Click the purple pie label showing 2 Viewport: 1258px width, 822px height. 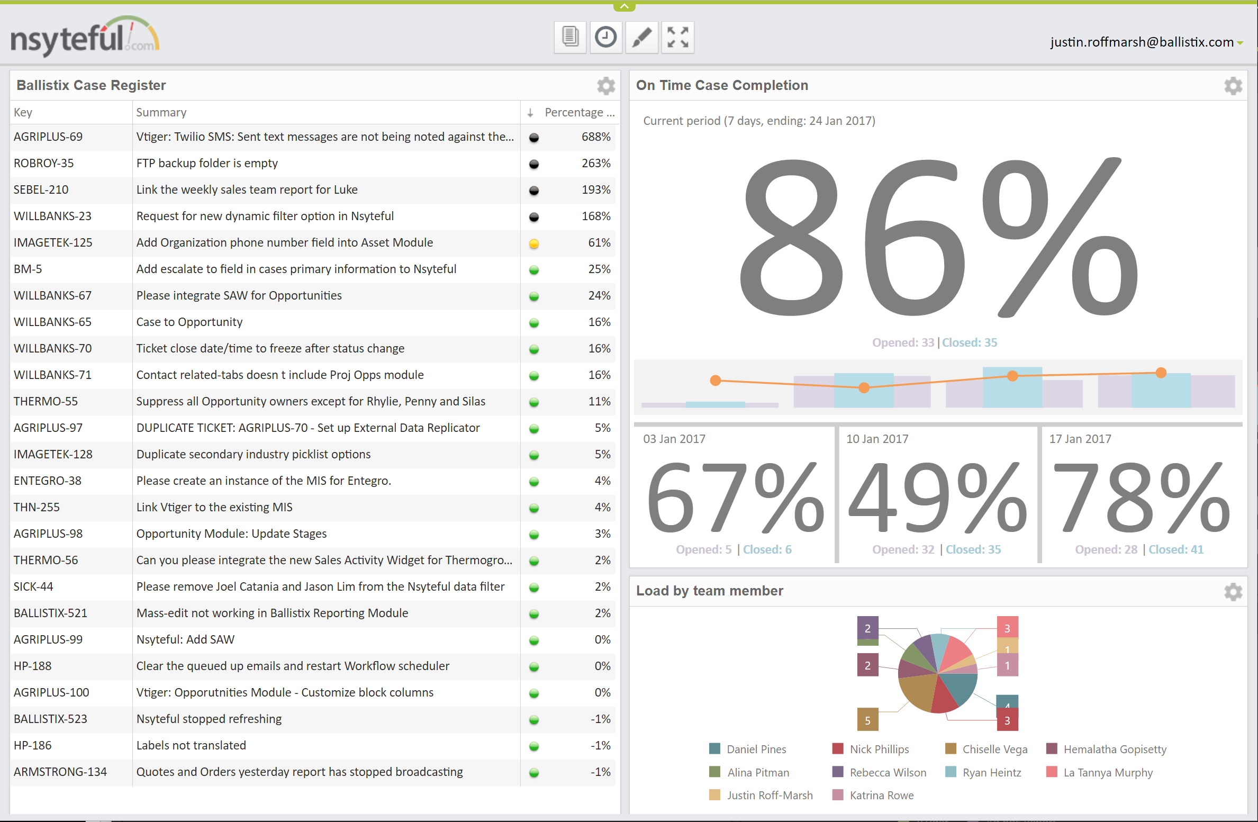coord(868,628)
